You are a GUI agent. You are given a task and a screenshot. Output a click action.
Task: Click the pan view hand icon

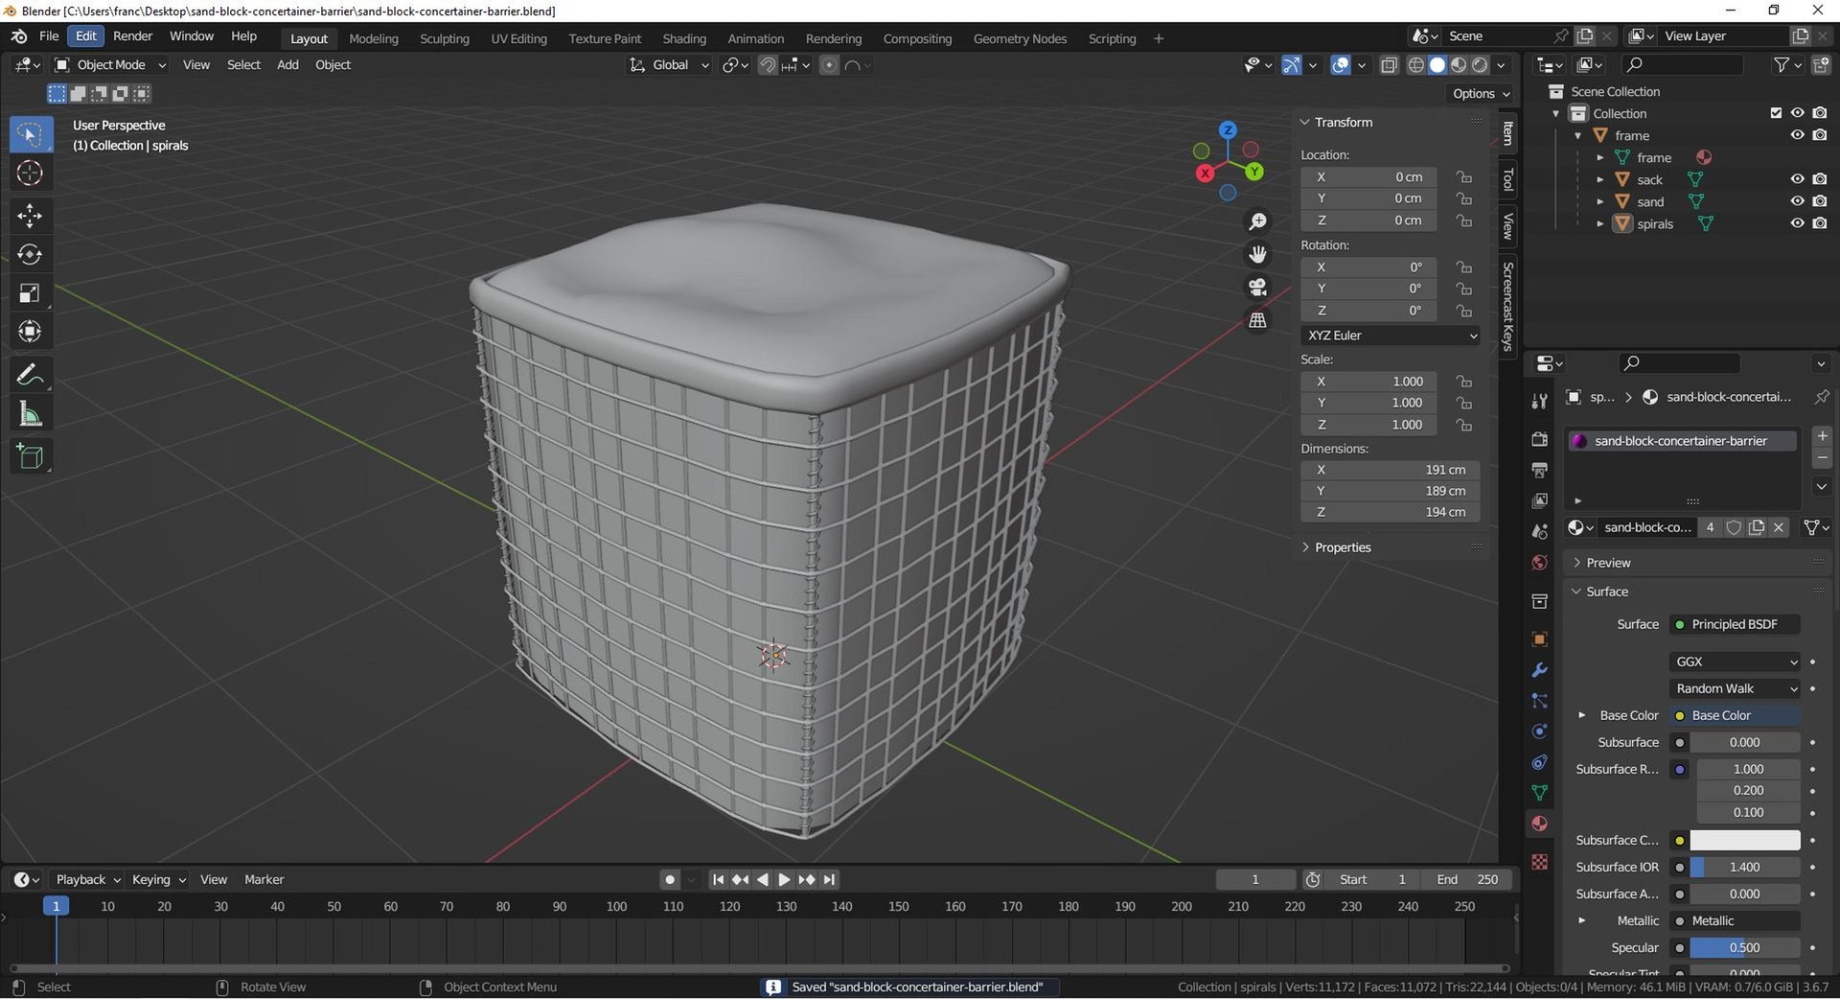(x=1257, y=254)
